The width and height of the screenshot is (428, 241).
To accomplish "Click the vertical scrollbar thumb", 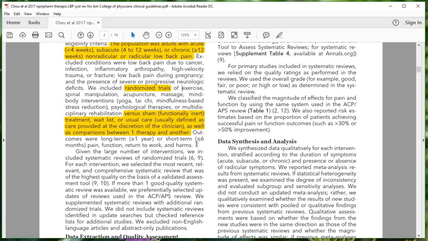I will [419, 69].
